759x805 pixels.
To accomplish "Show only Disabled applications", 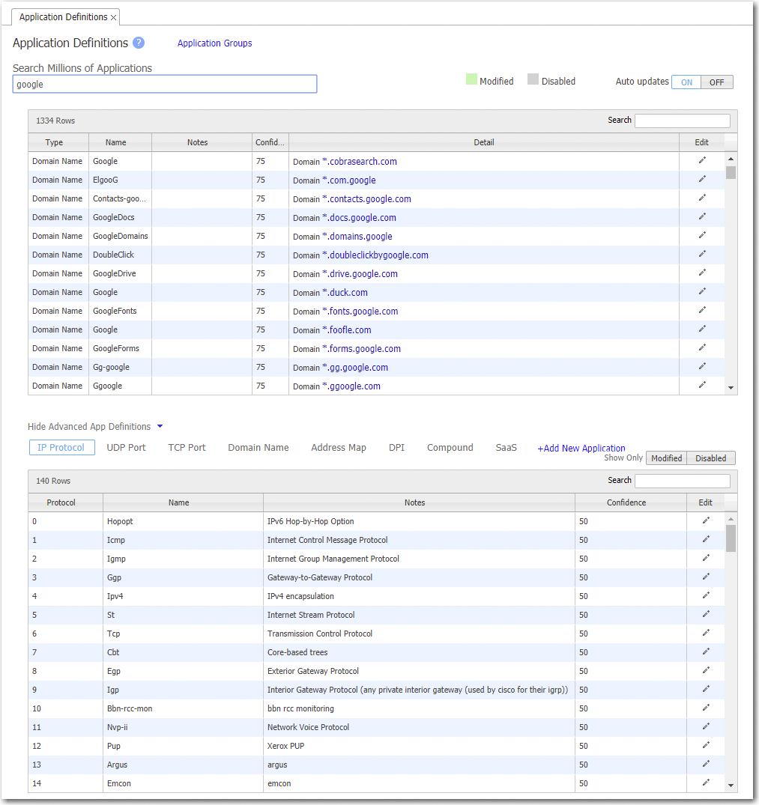I will click(x=711, y=458).
